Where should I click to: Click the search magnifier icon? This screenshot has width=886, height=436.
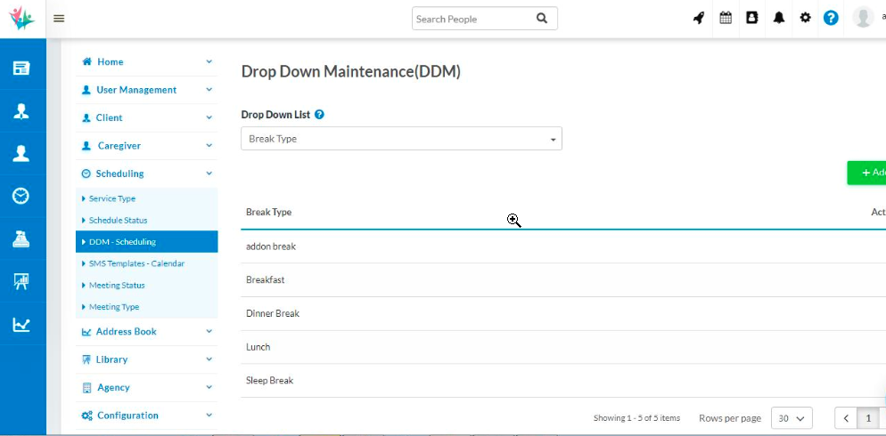541,19
